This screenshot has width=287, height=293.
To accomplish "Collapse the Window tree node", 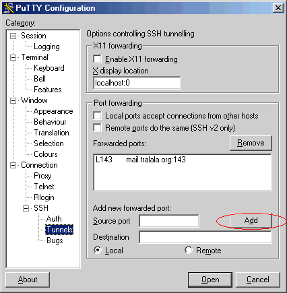I will coord(13,100).
